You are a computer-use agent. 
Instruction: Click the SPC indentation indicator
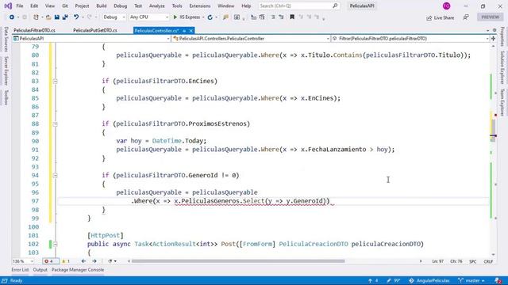tap(473, 261)
